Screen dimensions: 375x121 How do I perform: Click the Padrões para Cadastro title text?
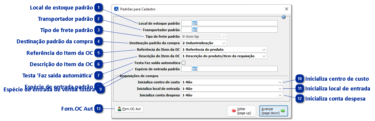[x=138, y=9]
